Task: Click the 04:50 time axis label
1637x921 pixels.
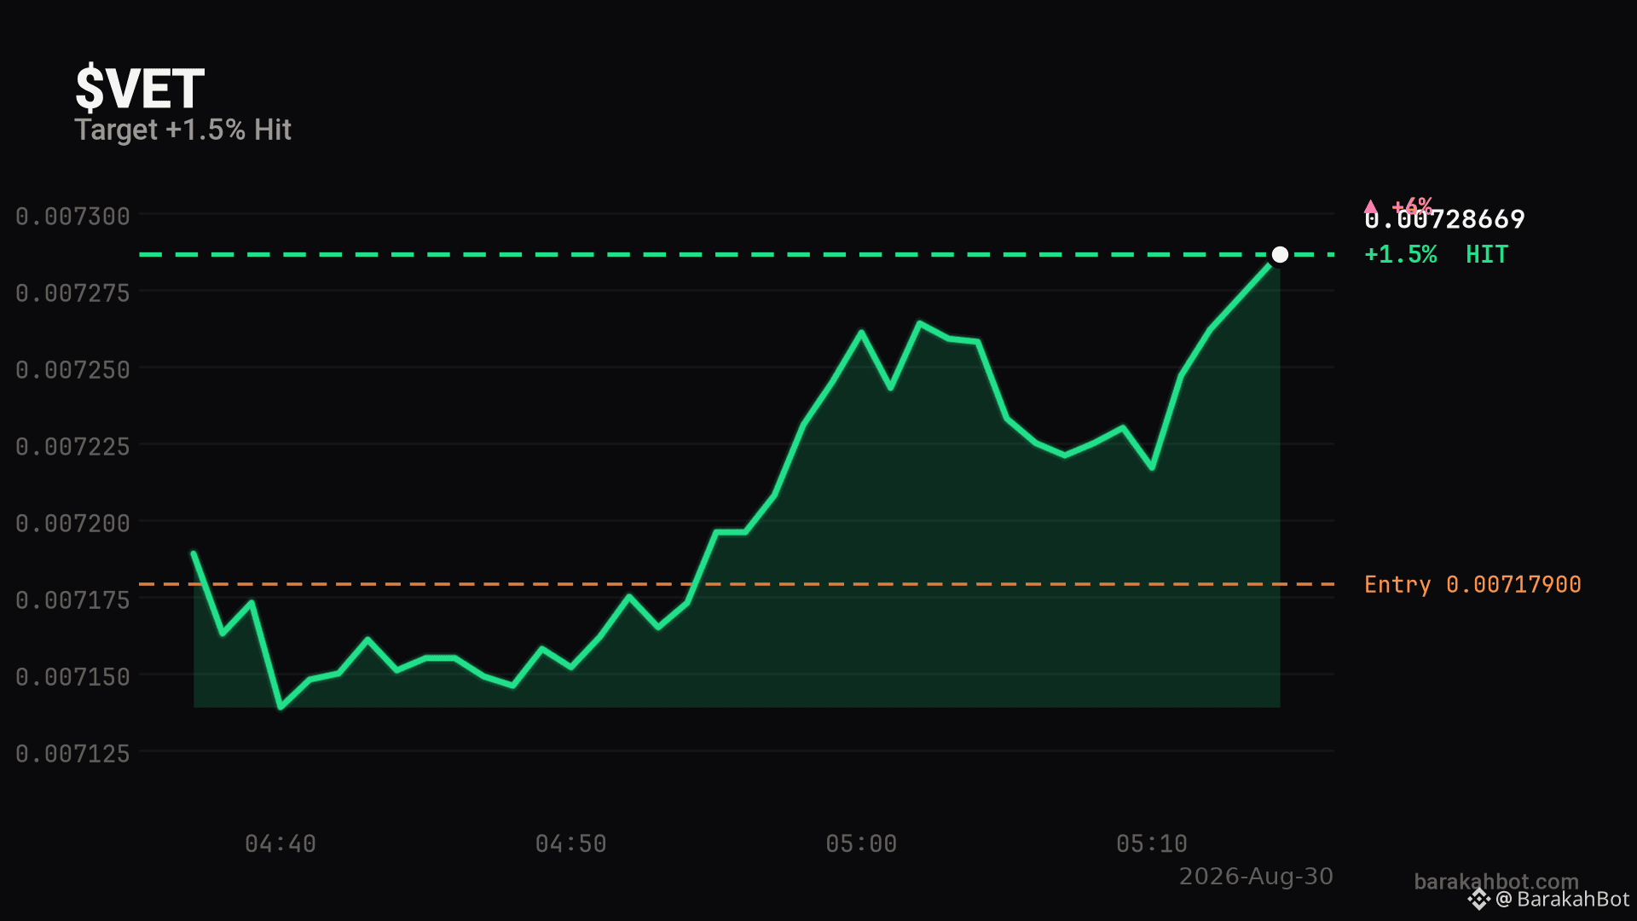Action: tap(571, 844)
